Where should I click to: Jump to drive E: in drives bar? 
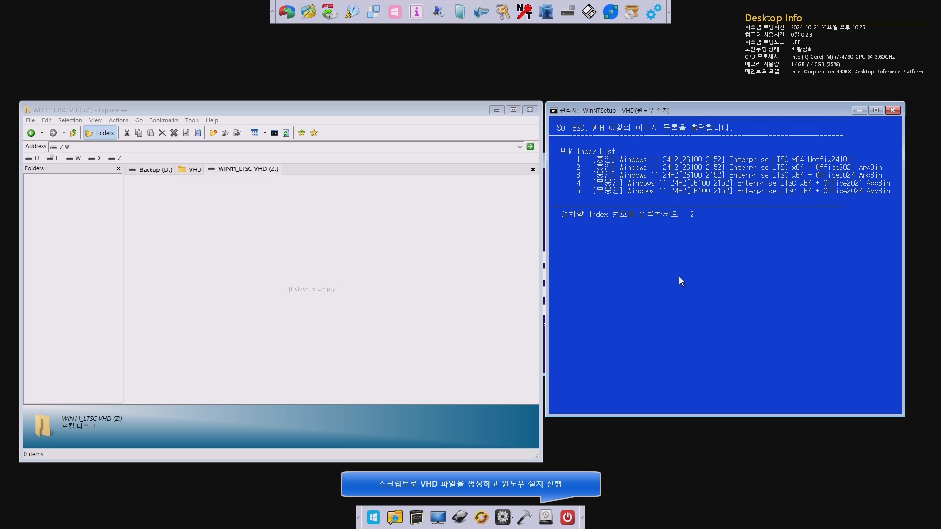click(53, 158)
